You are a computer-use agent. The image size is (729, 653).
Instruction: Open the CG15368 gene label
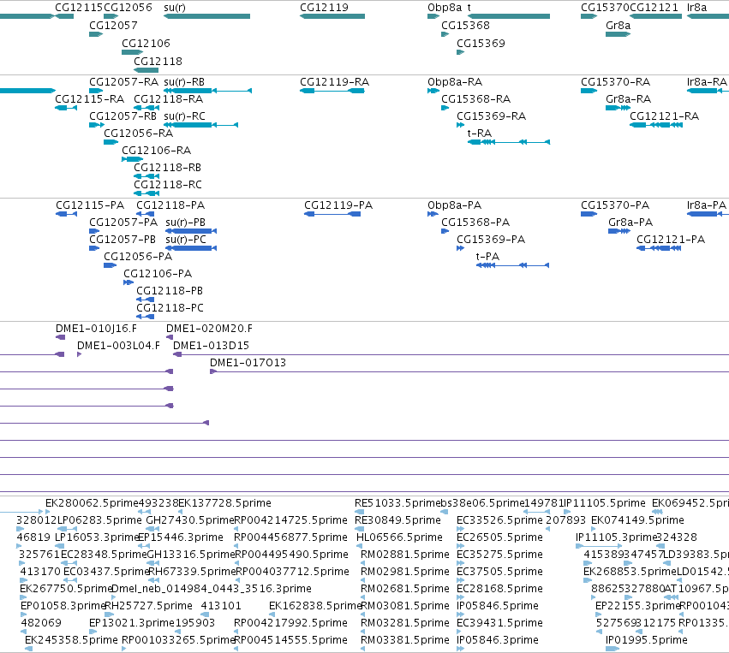(465, 26)
